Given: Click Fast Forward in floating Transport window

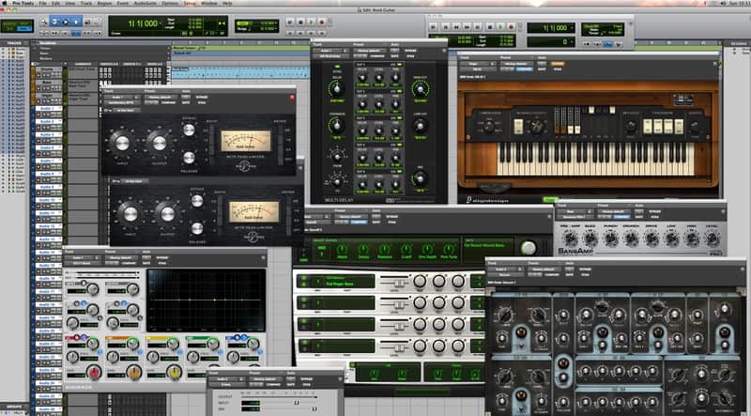Looking at the screenshot, I should pyautogui.click(x=467, y=27).
